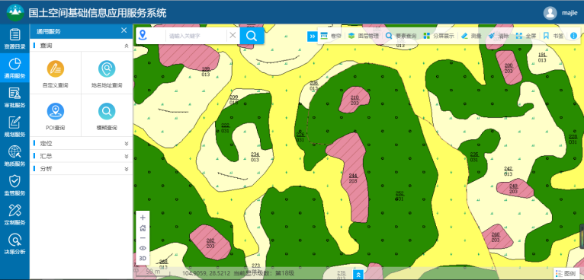584x280 pixels.
Task: Click map parcel label 222 031
Action: (226, 128)
